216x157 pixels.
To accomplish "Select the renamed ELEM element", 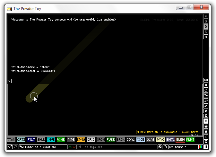I will click(x=180, y=140).
